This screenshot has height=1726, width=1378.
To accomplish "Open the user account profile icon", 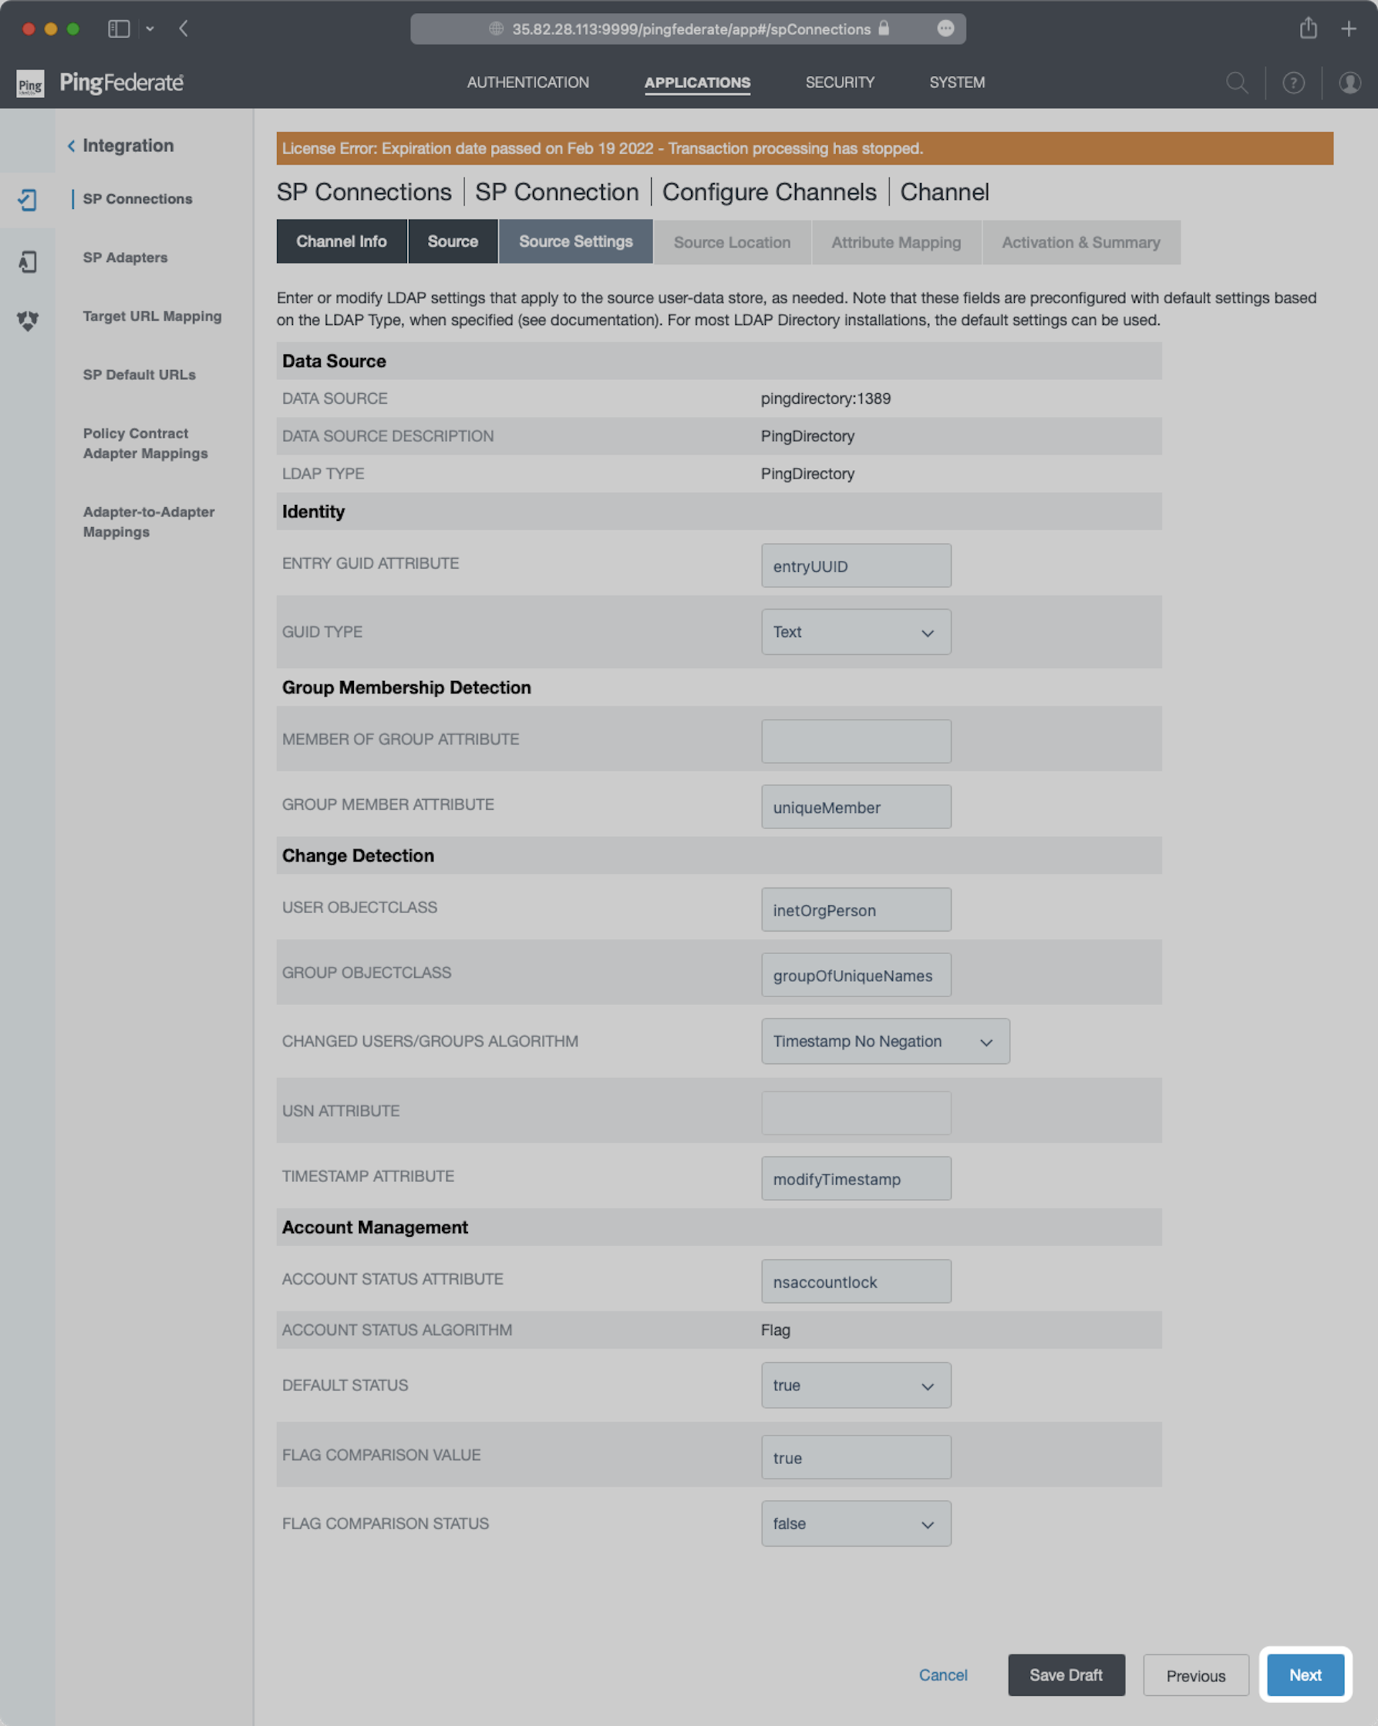I will (1349, 82).
